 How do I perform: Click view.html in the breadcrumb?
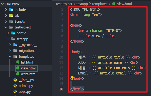point(125,4)
